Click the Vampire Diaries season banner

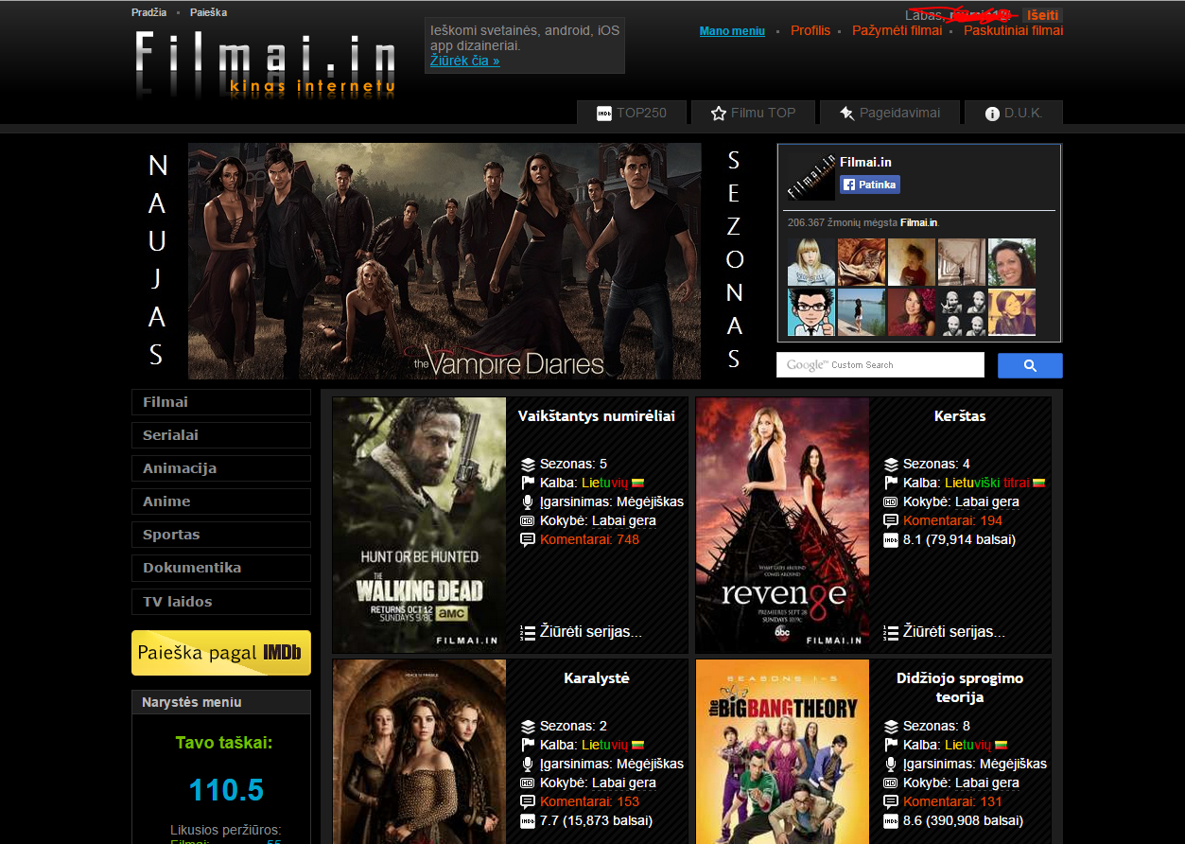pyautogui.click(x=444, y=261)
